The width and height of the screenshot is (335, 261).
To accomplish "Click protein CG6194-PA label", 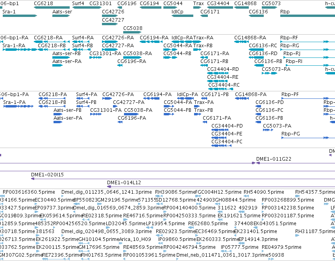I will [x=157, y=94].
